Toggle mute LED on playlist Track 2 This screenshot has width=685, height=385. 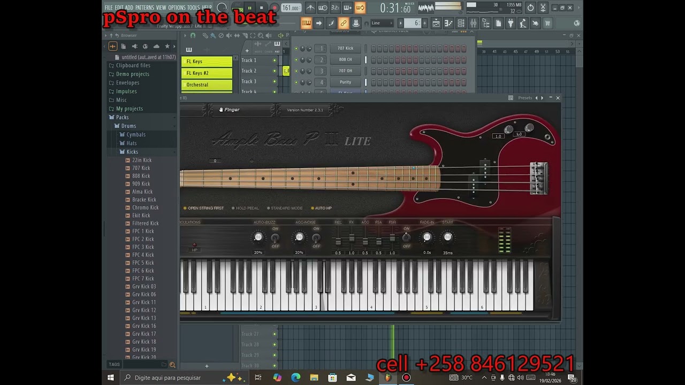click(275, 71)
